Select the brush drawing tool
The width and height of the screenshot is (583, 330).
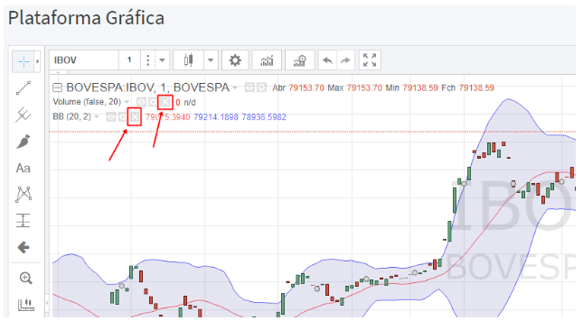pos(24,142)
